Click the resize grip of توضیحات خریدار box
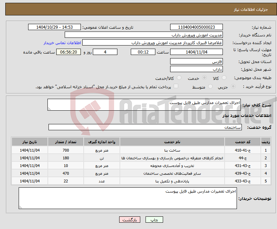This screenshot has height=229, width=277. point(20,207)
